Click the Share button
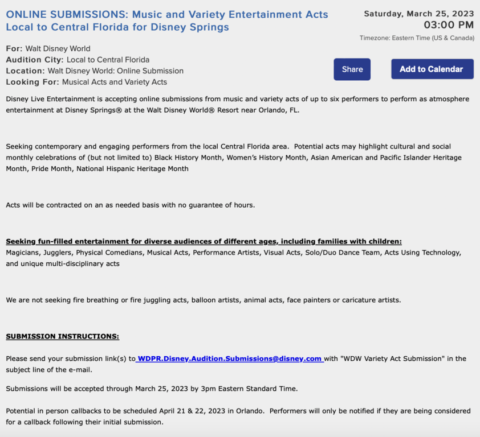The height and width of the screenshot is (437, 480). [x=352, y=69]
